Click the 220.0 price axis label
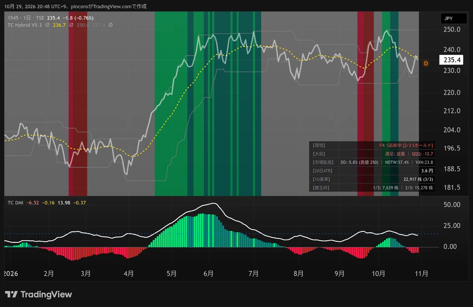Viewport: 473px width, 307px height. (x=451, y=93)
